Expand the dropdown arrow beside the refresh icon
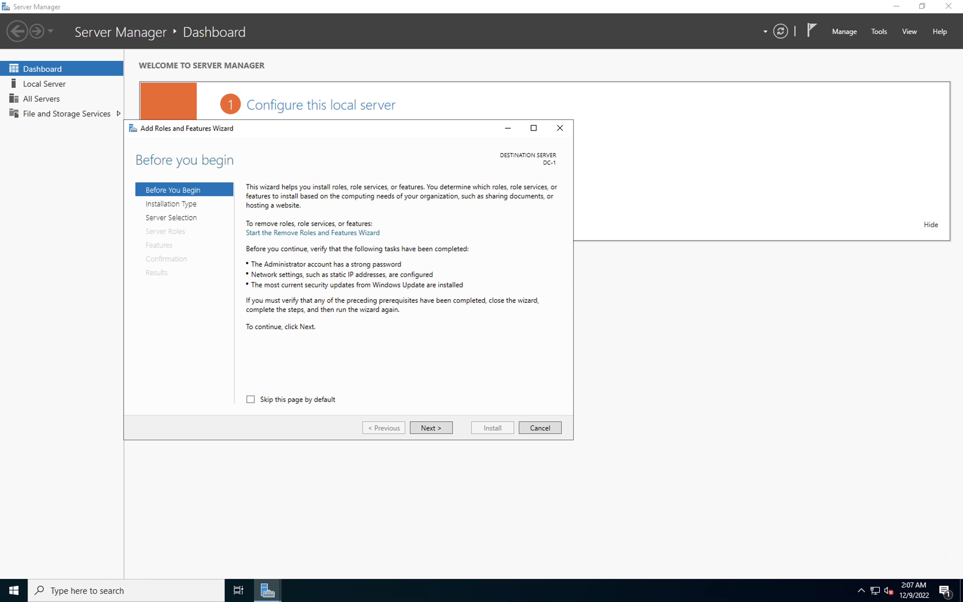963x602 pixels. (765, 32)
